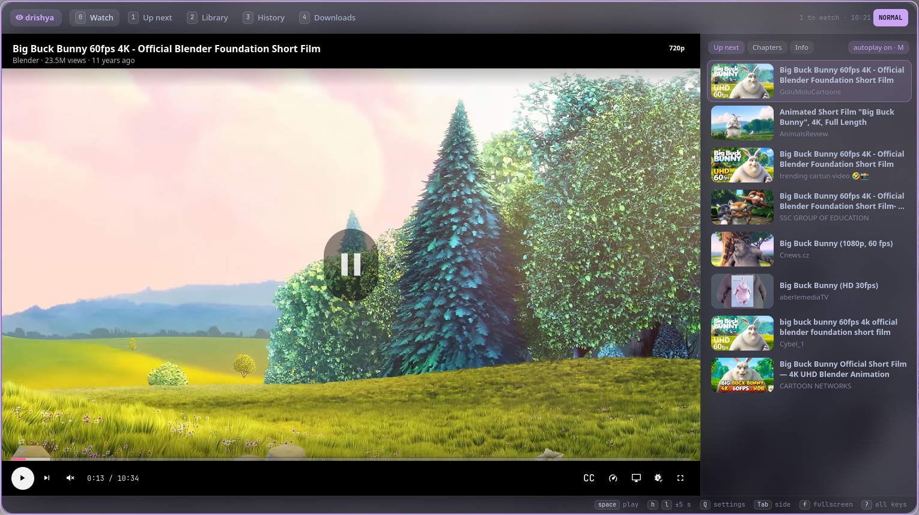919x515 pixels.
Task: Click title "Big Buck Bunny Official Short Film — 4K UHD"
Action: (843, 369)
